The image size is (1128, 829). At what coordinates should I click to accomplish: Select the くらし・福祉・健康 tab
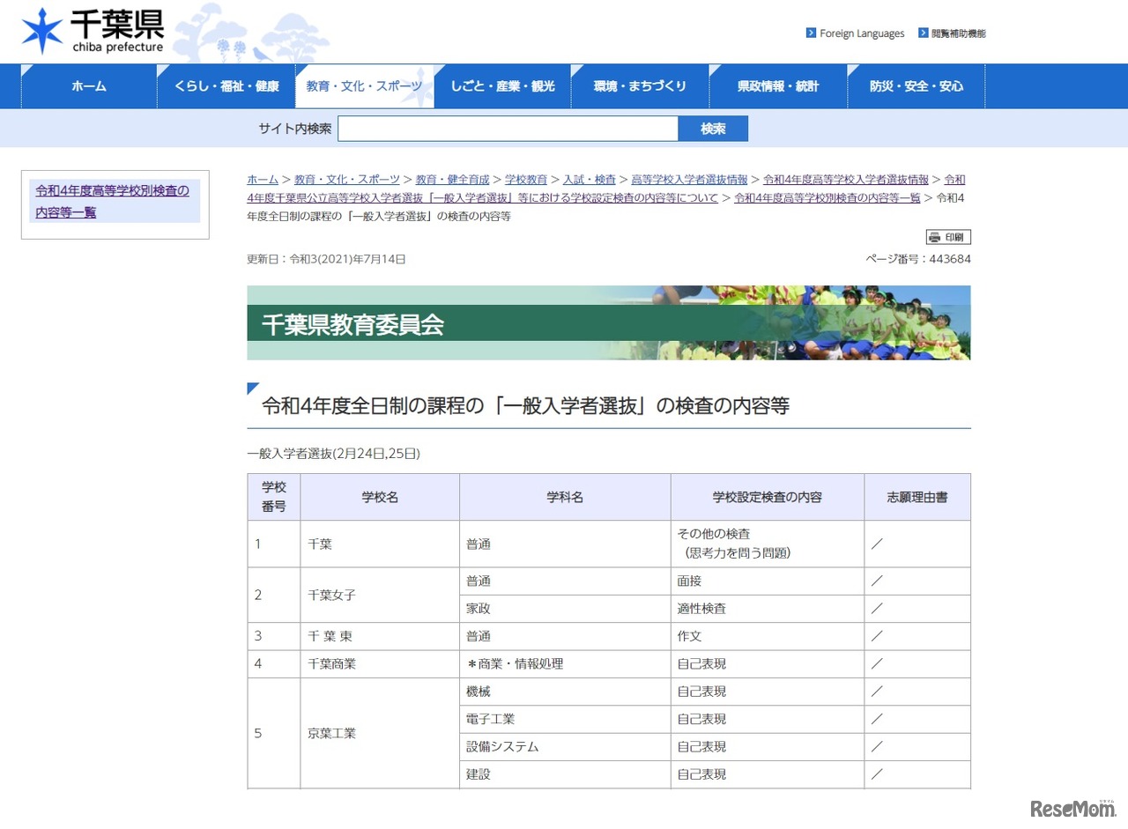tap(226, 85)
